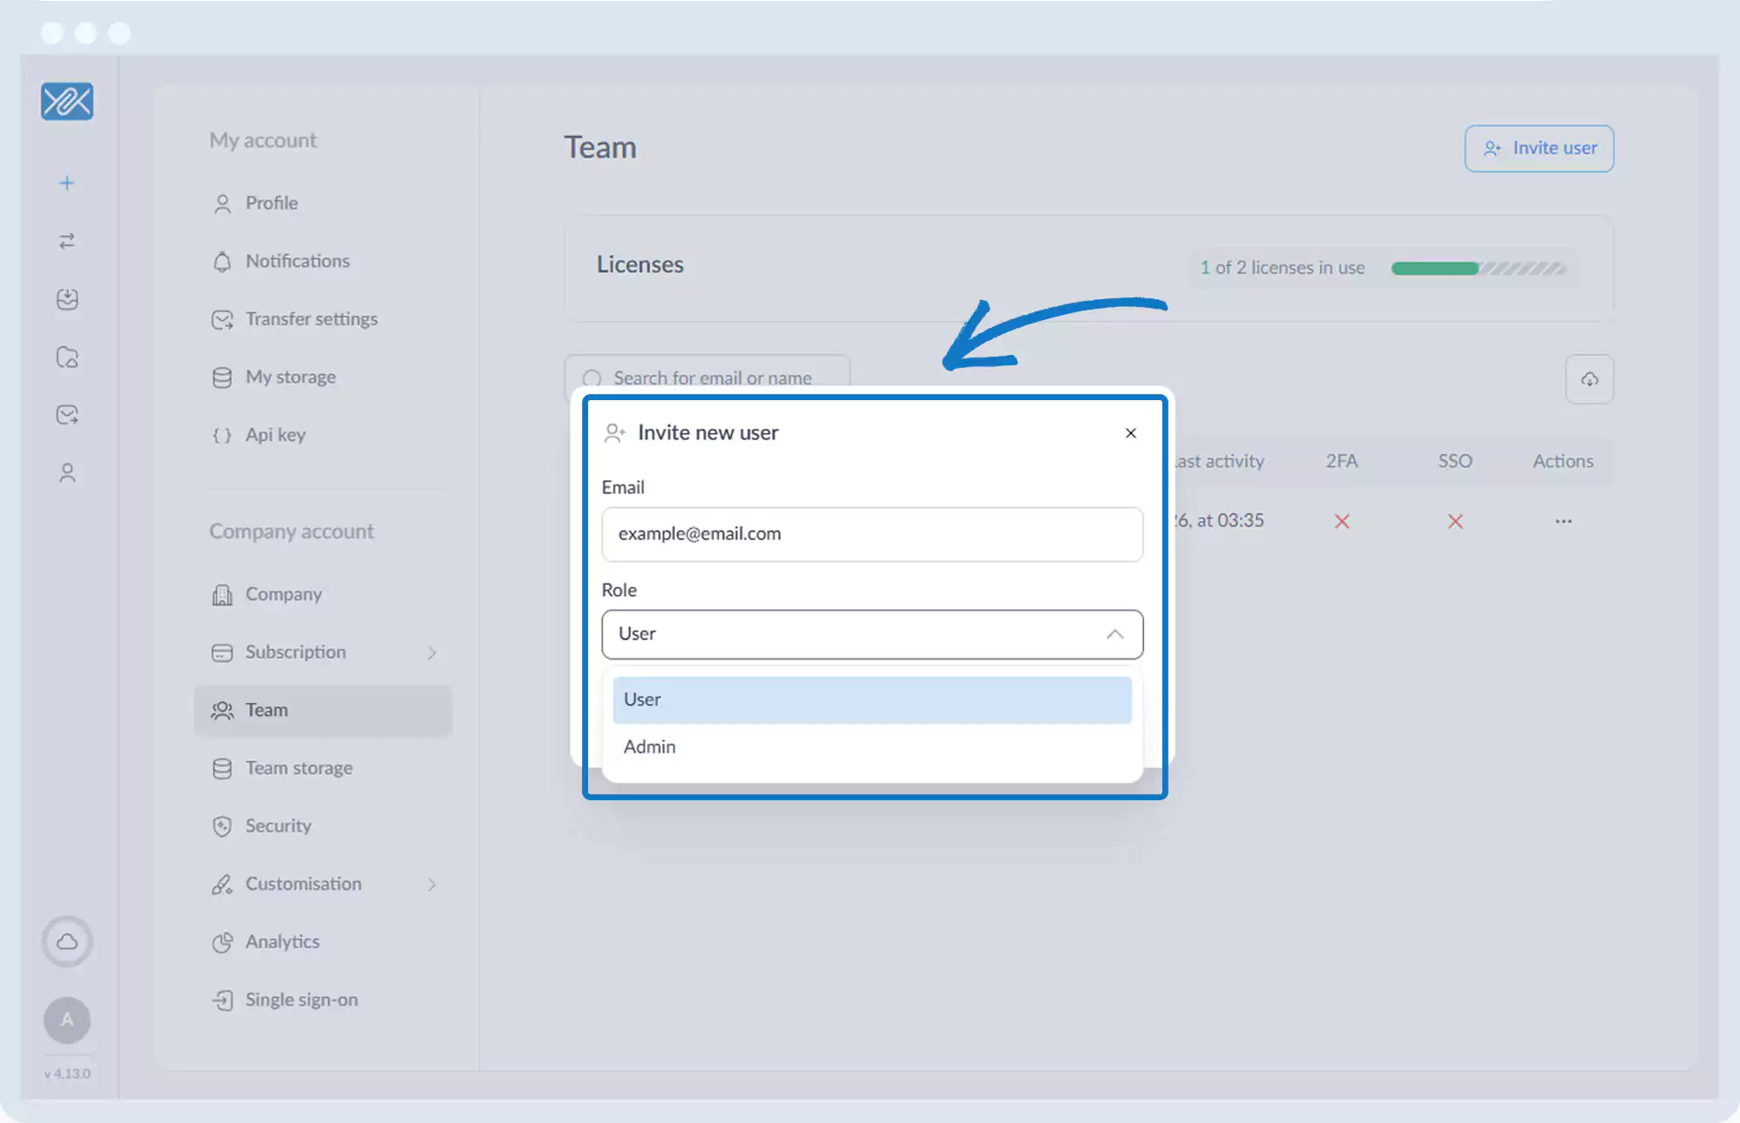Click the licenses usage progress bar

pos(1477,268)
